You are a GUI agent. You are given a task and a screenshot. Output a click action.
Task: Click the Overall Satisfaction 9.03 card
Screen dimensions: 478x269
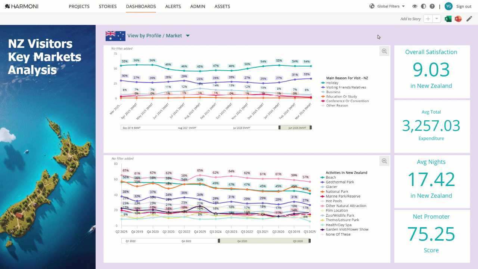[x=431, y=72]
